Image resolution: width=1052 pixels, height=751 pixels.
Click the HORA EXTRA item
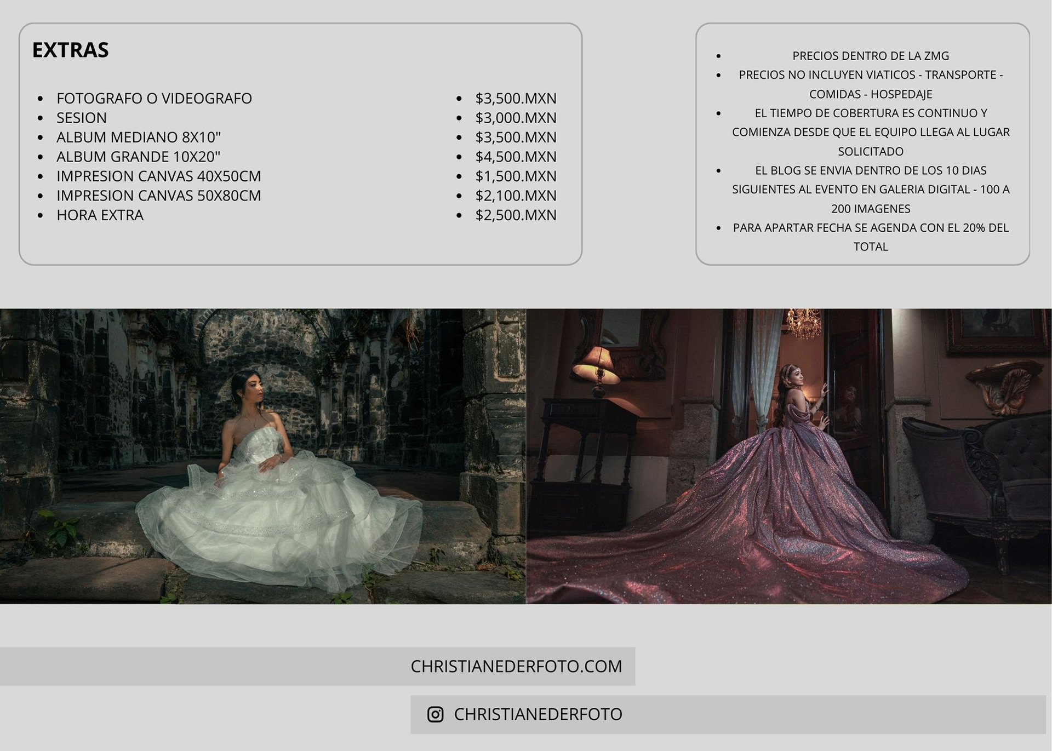coord(100,215)
